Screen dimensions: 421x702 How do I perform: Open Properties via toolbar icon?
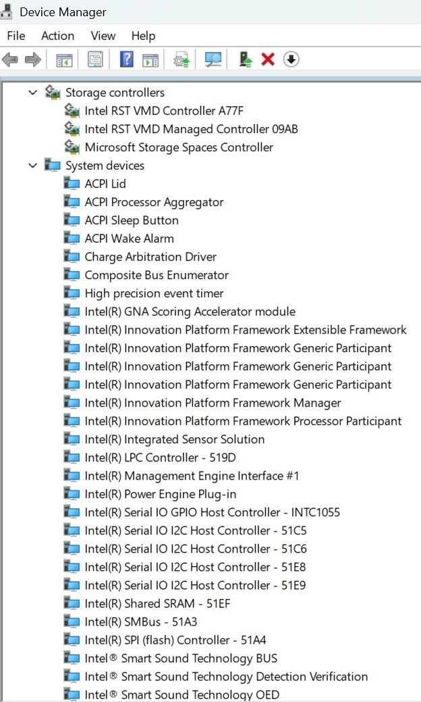click(95, 59)
